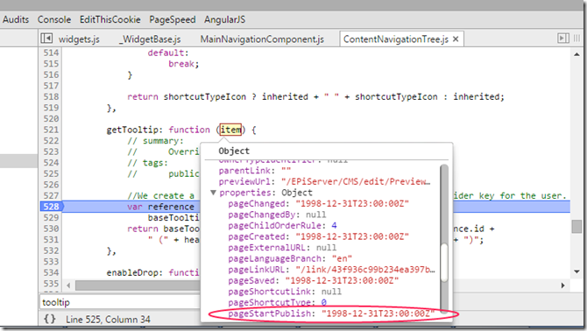Select the MainNavigationComponent.js file tab
This screenshot has height=331, width=587.
(x=262, y=39)
